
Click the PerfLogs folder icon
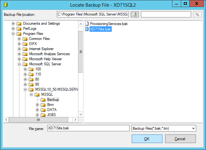click(19, 29)
